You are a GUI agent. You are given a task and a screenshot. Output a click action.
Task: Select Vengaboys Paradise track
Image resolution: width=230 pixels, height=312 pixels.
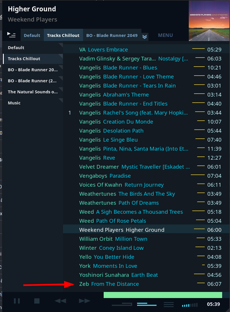coord(146,176)
